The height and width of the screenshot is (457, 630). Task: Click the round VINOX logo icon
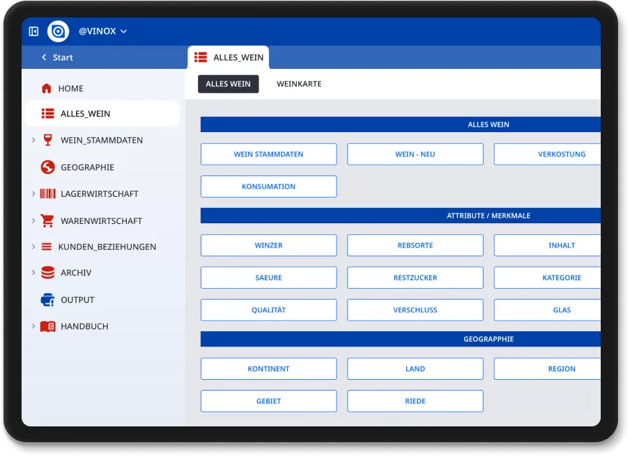[58, 31]
